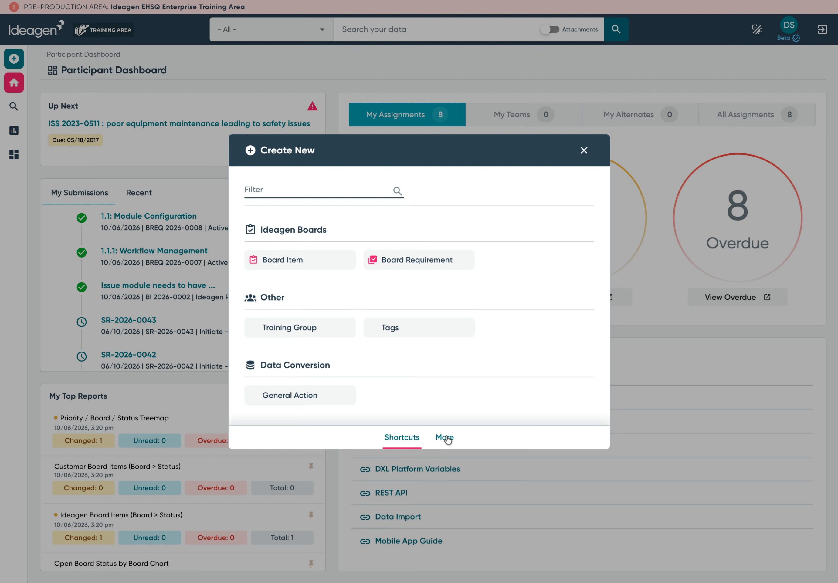The height and width of the screenshot is (583, 838).
Task: Choose General Action under Data Conversion
Action: 300,395
